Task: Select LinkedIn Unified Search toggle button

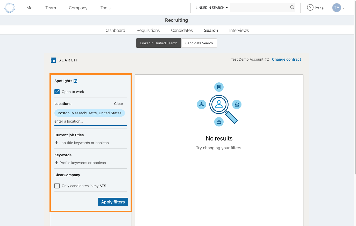Action: [x=159, y=43]
